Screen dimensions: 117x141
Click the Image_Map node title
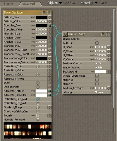pyautogui.click(x=77, y=34)
